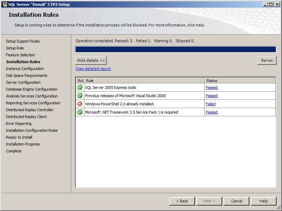282x211 pixels.
Task: Click the green check icon for SQL Server 2005 Express tools
Action: tap(80, 87)
